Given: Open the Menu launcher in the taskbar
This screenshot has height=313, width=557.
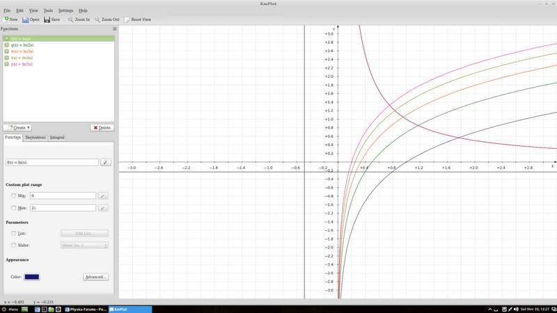Looking at the screenshot, I should click(x=10, y=308).
